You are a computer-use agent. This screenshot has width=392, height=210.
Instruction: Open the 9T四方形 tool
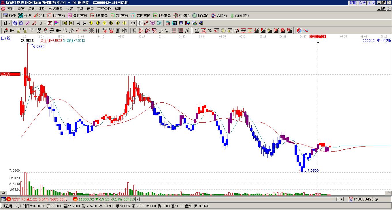point(141,16)
